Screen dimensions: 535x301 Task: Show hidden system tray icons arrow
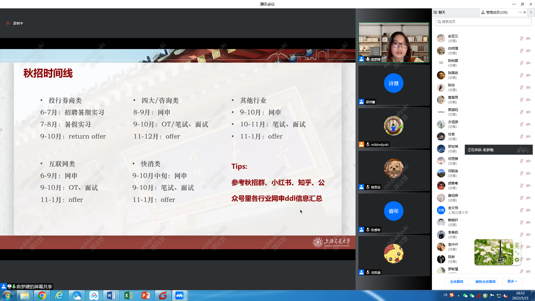point(458,295)
